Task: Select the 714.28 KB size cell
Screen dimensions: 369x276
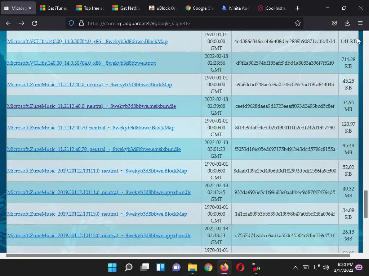Action: pos(348,63)
